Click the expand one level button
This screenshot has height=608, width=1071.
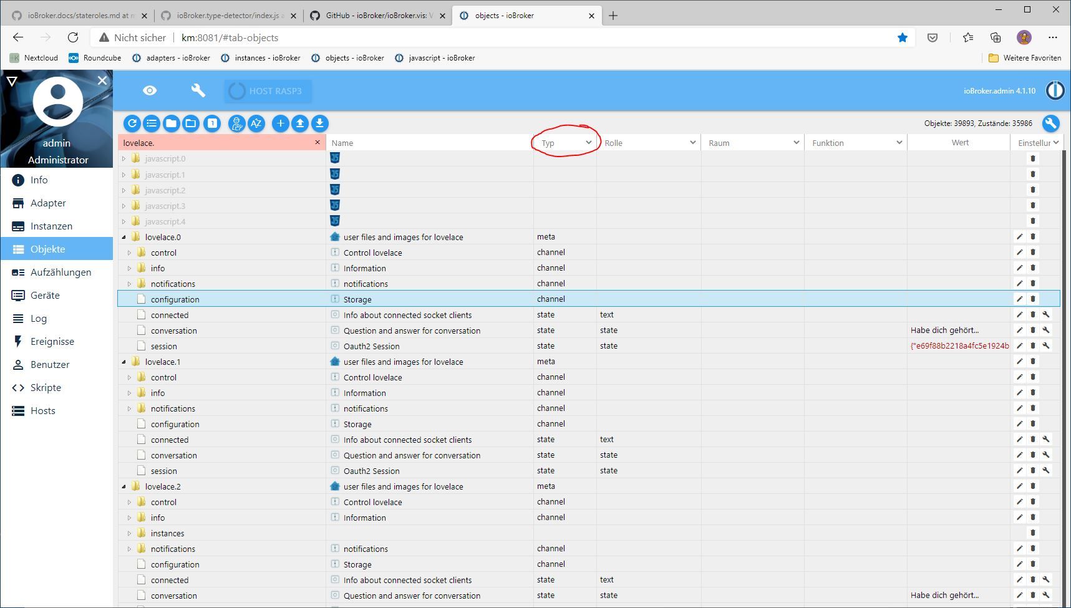[x=212, y=123]
